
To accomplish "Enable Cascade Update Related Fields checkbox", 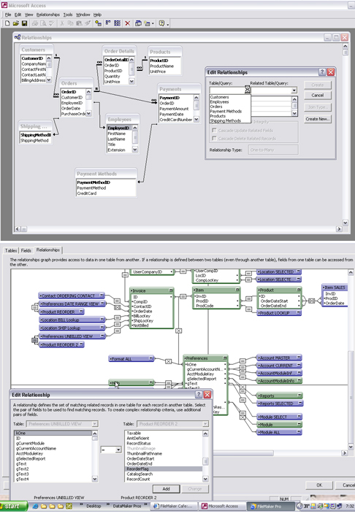I will (x=214, y=130).
